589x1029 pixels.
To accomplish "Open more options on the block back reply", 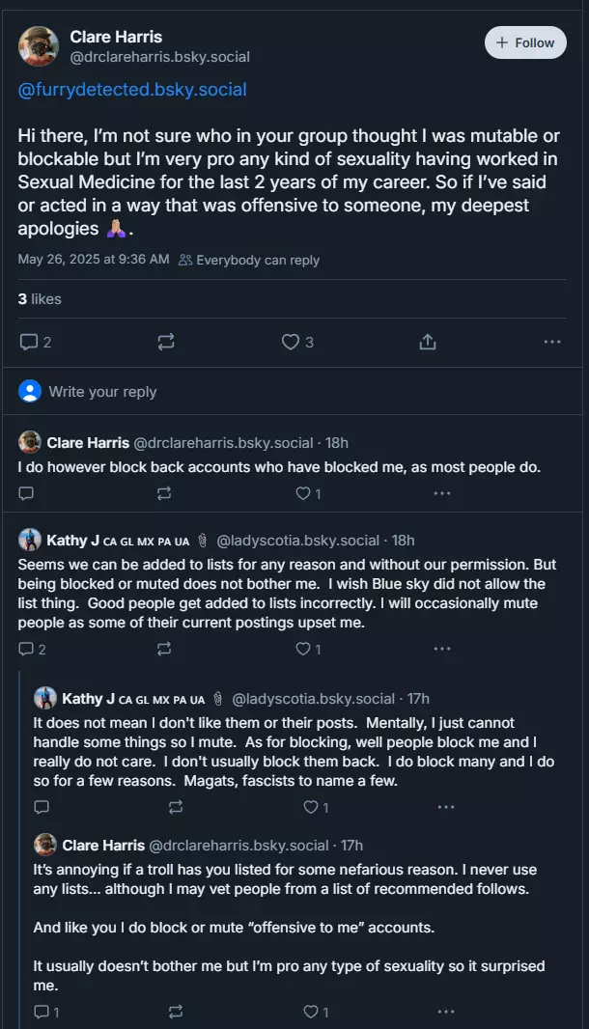I will 442,493.
